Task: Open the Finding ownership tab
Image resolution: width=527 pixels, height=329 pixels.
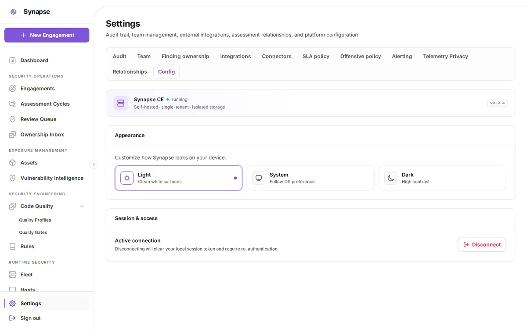Action: [x=185, y=56]
